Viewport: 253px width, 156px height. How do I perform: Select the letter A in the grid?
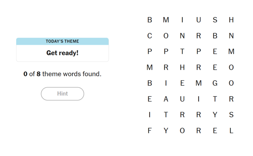coord(166,99)
